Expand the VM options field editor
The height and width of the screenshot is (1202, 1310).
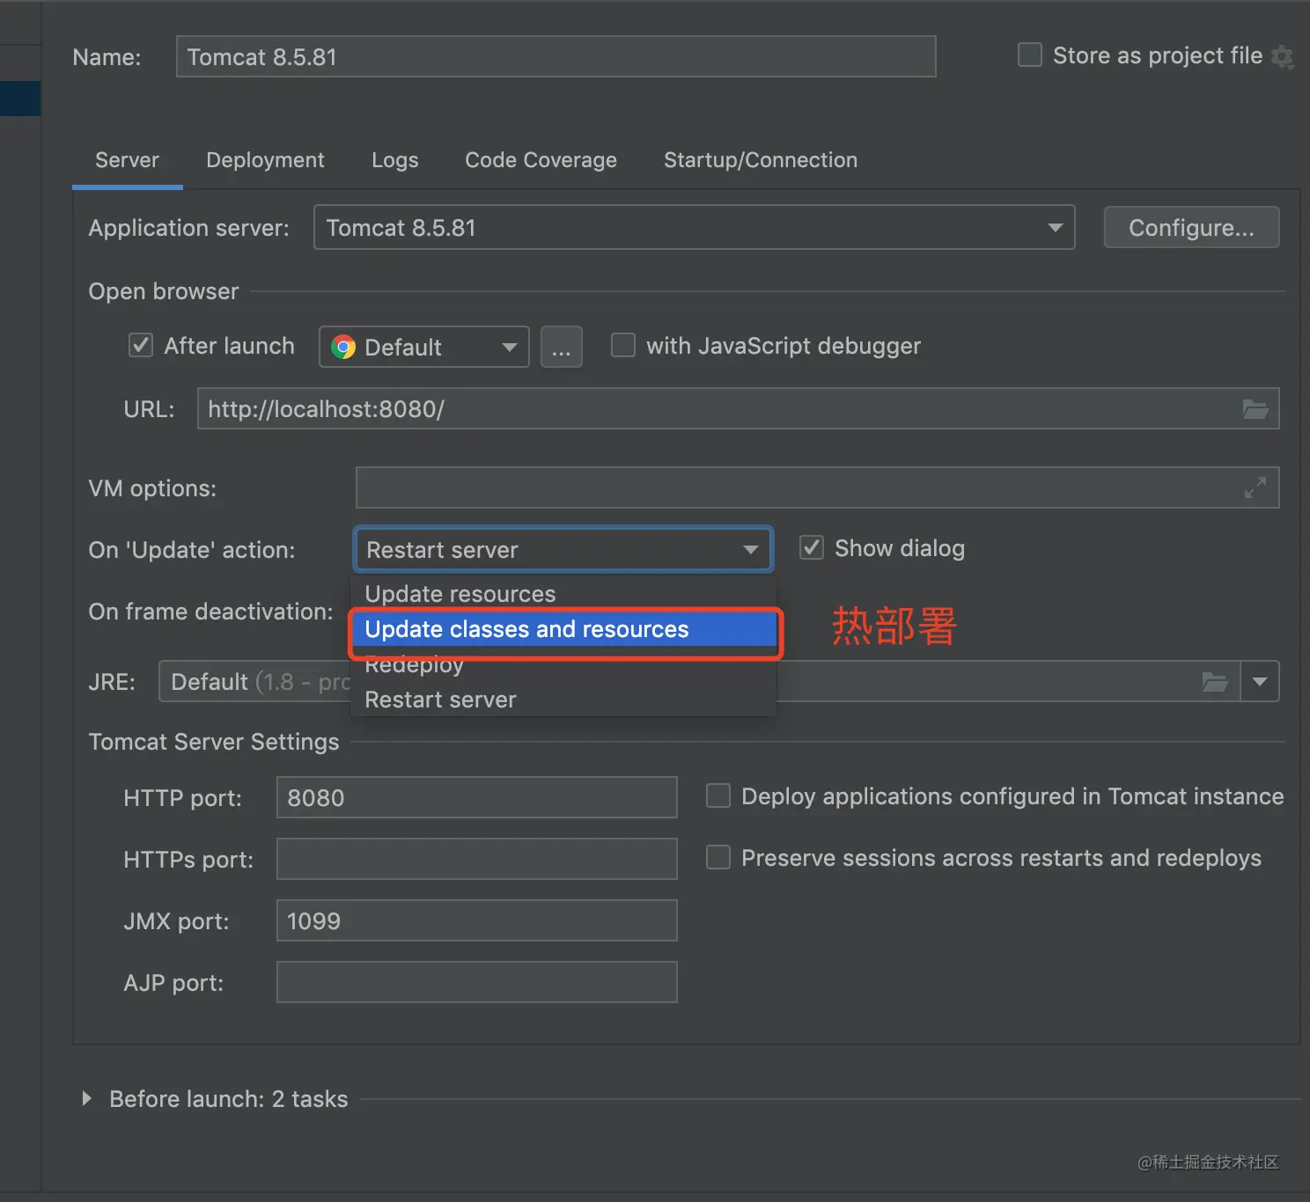tap(1255, 487)
